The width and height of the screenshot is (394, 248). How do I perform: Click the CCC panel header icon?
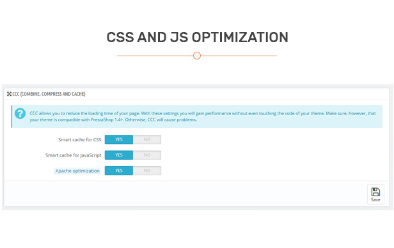[x=10, y=94]
